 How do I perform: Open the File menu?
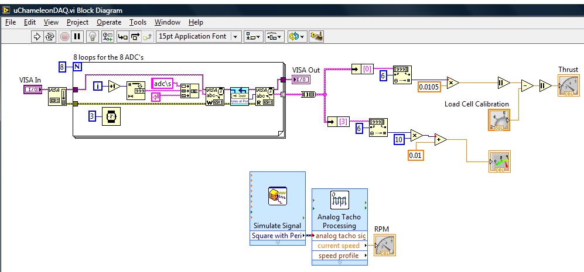point(10,22)
